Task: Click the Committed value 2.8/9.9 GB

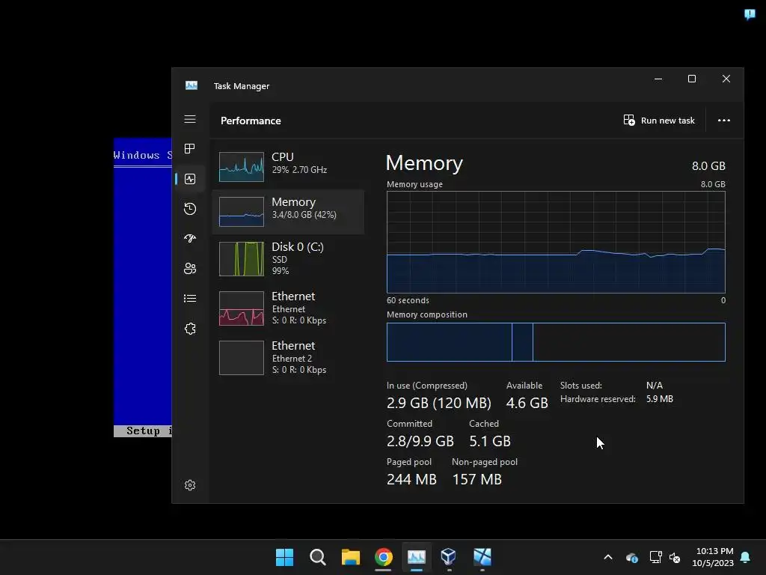Action: 420,441
